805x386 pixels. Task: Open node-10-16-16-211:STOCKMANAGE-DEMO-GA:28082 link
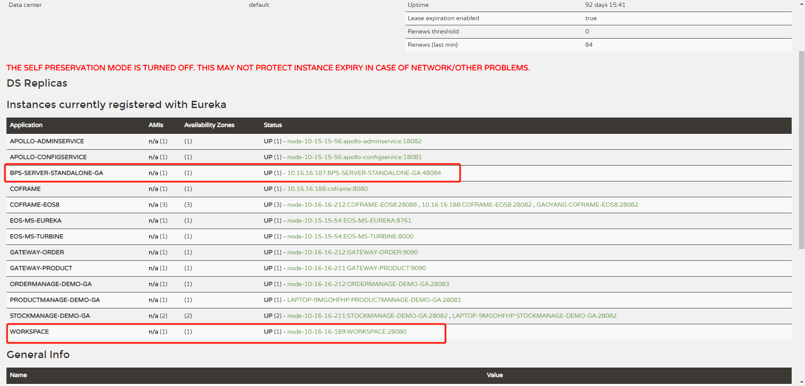[367, 316]
